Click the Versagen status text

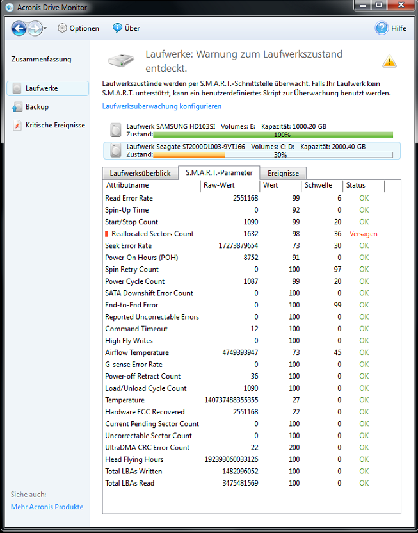[364, 234]
